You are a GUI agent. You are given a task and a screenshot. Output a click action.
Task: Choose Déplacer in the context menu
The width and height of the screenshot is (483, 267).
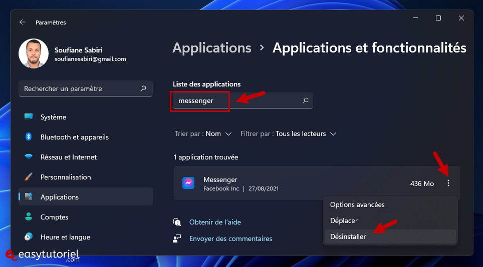[x=390, y=220]
